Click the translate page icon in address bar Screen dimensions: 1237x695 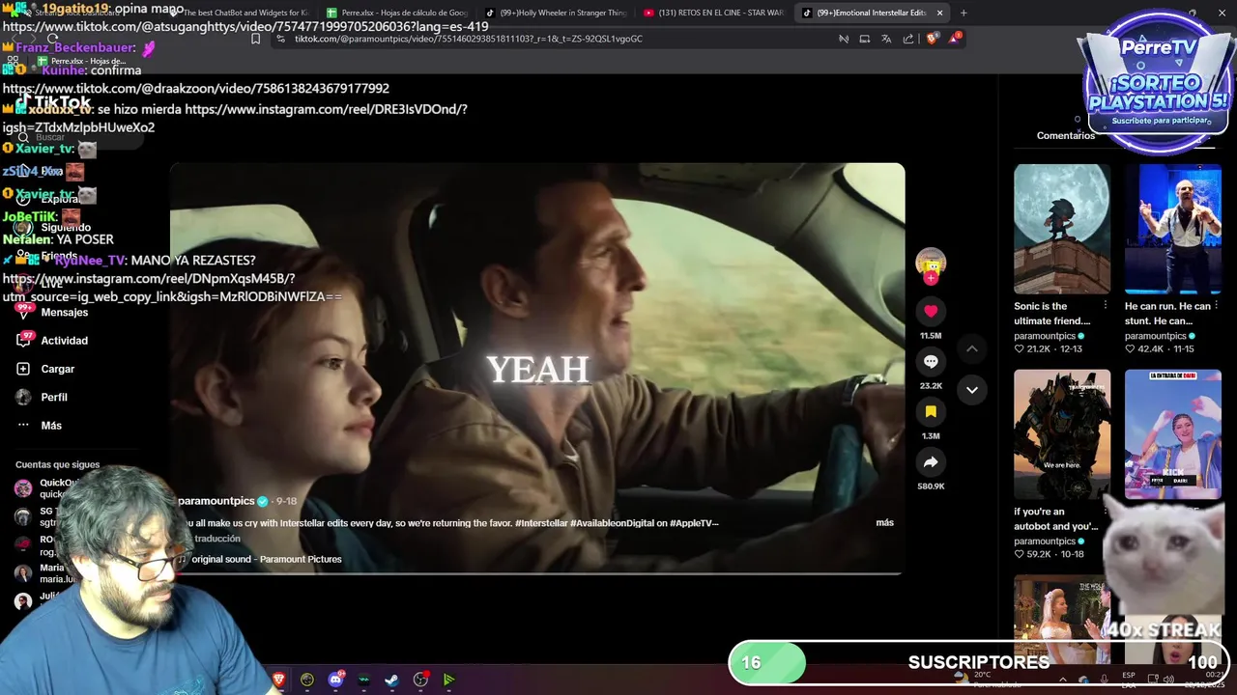(x=886, y=39)
